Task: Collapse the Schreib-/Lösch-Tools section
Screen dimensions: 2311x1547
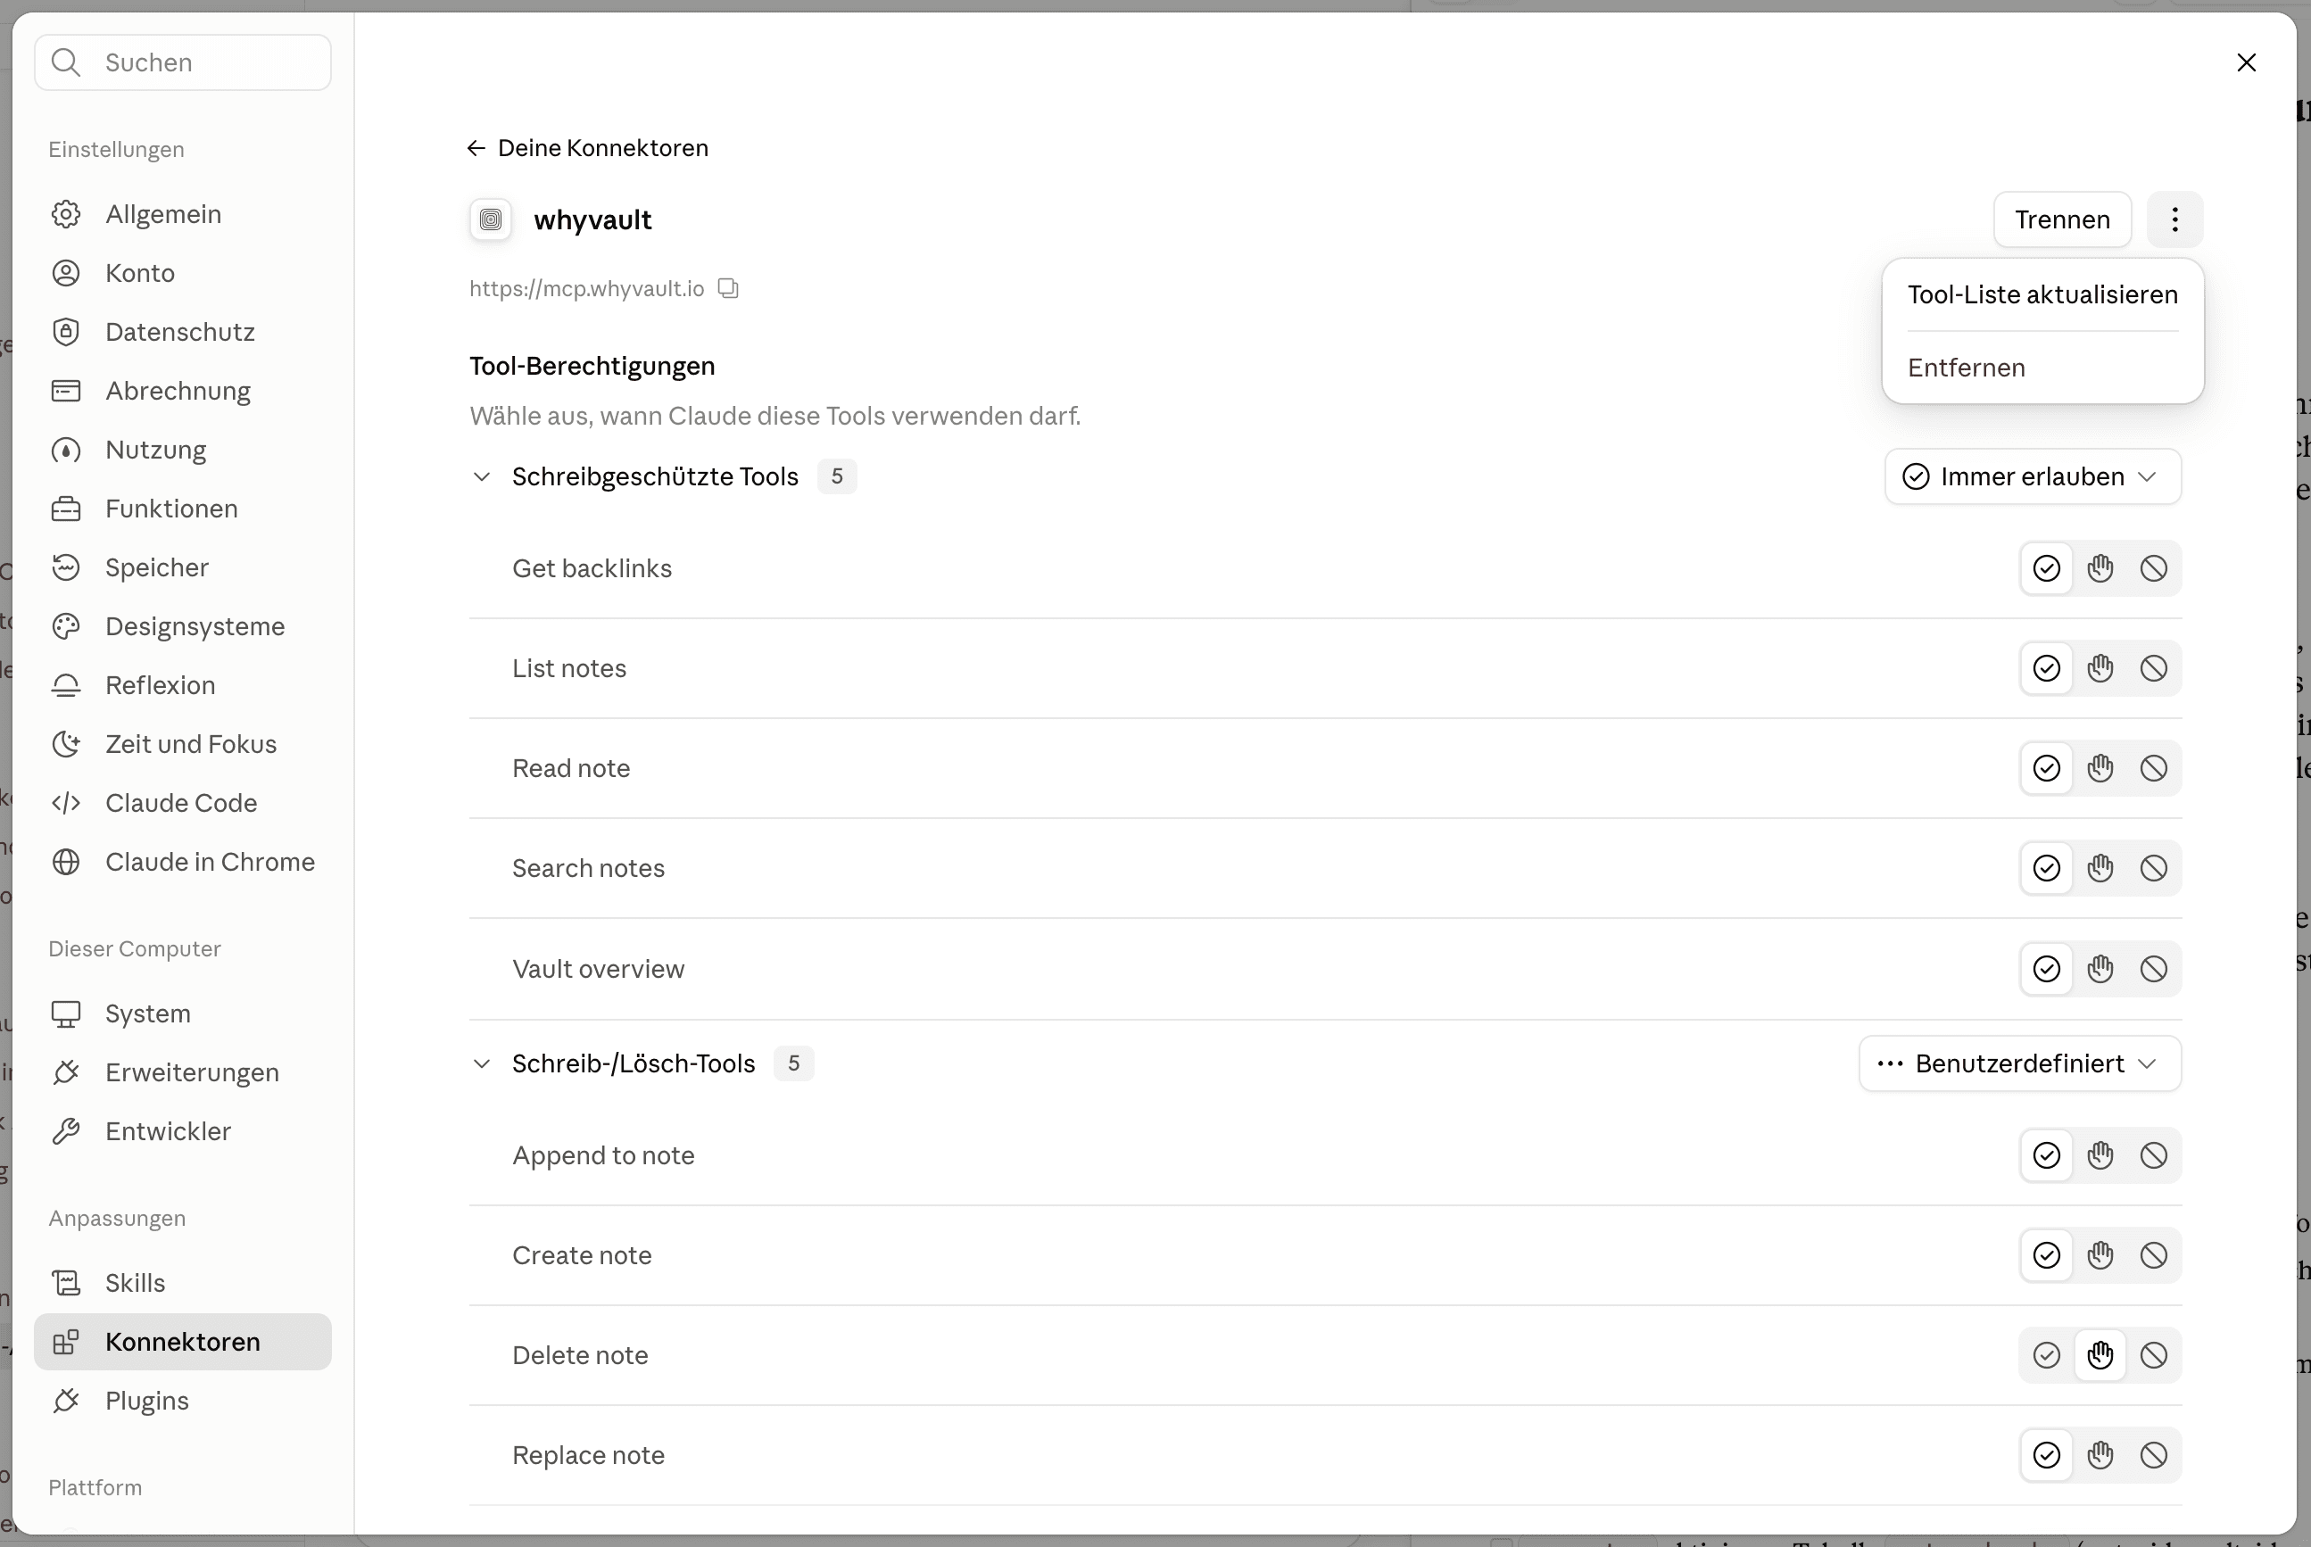Action: point(482,1063)
